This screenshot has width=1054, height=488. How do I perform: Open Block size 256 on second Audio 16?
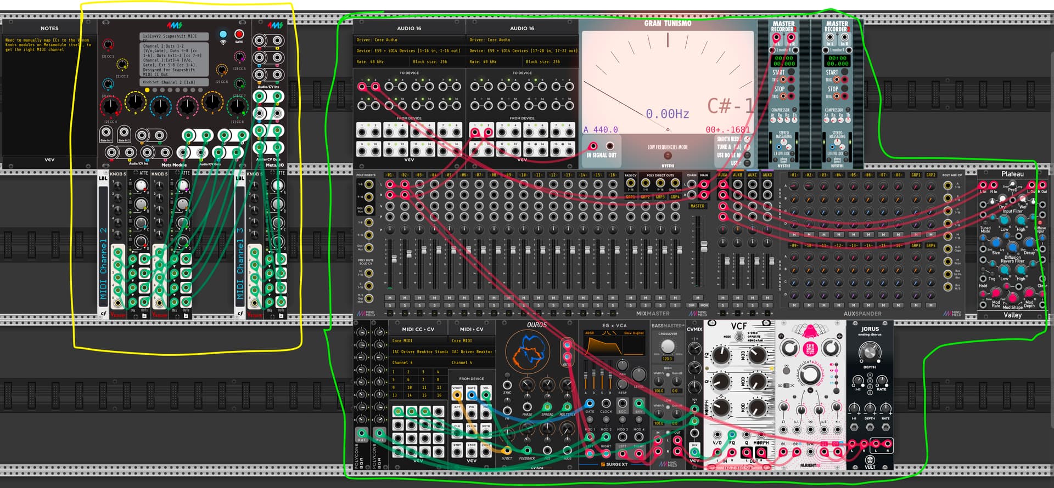[x=550, y=62]
